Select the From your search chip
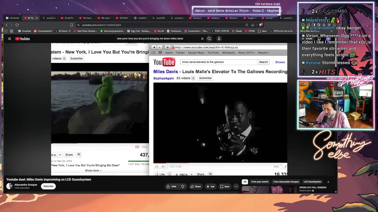 [260, 182]
